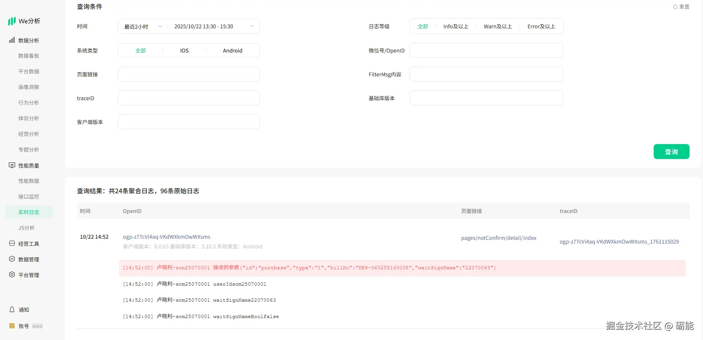
Task: Open 数据管理 menu label
Action: (29, 260)
